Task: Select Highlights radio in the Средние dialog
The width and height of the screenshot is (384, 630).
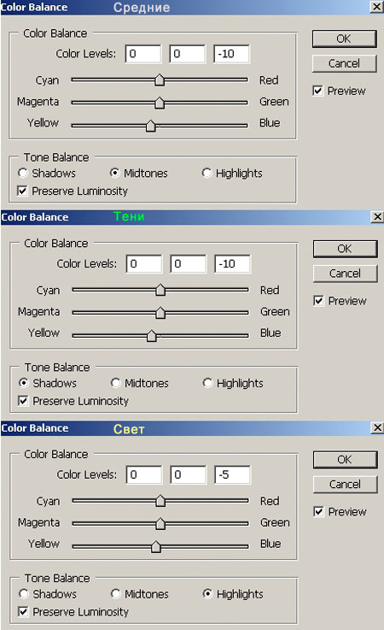Action: coord(207,174)
